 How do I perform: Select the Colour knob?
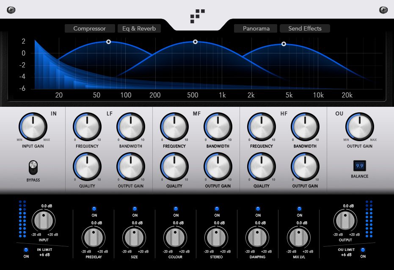(176, 237)
